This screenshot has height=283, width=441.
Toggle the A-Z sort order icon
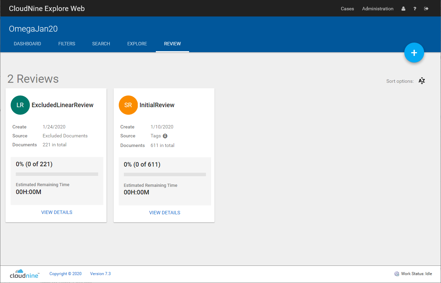click(422, 81)
